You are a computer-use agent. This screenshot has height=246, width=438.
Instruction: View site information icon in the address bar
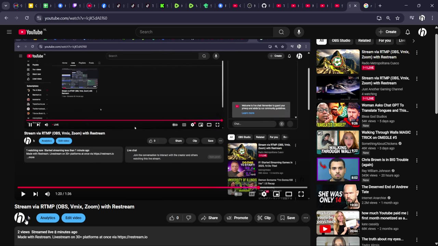(39, 18)
